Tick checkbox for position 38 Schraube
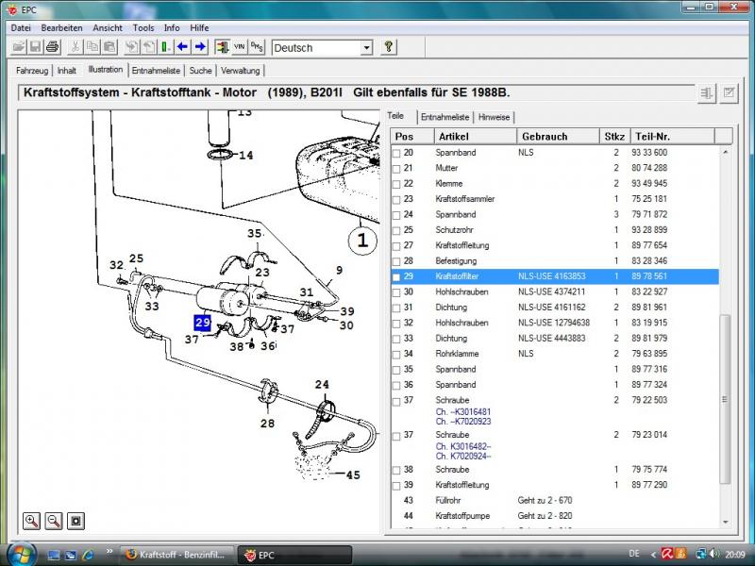Image resolution: width=755 pixels, height=566 pixels. [396, 470]
